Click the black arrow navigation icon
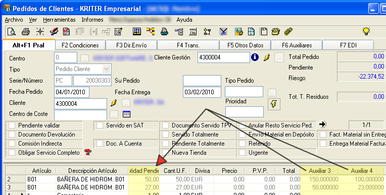The image size is (386, 195). [x=322, y=124]
